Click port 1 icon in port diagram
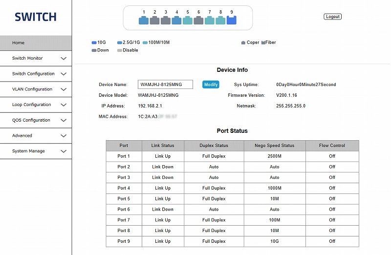The width and height of the screenshot is (391, 255). pyautogui.click(x=144, y=21)
